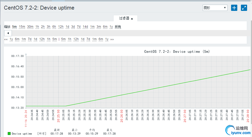Move time slider left with arrow
This screenshot has height=137, width=252.
point(8,33)
